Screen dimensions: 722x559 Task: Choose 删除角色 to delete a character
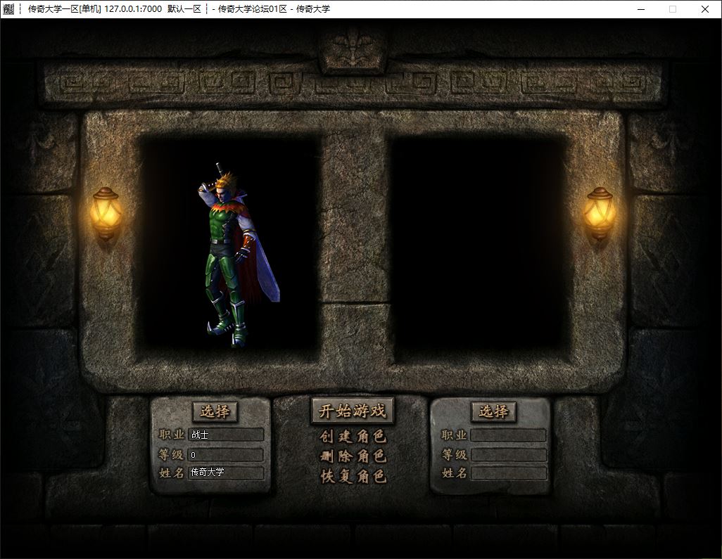coord(353,456)
